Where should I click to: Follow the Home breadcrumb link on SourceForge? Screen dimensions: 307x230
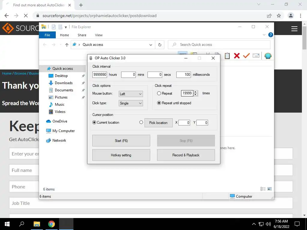click(x=7, y=73)
